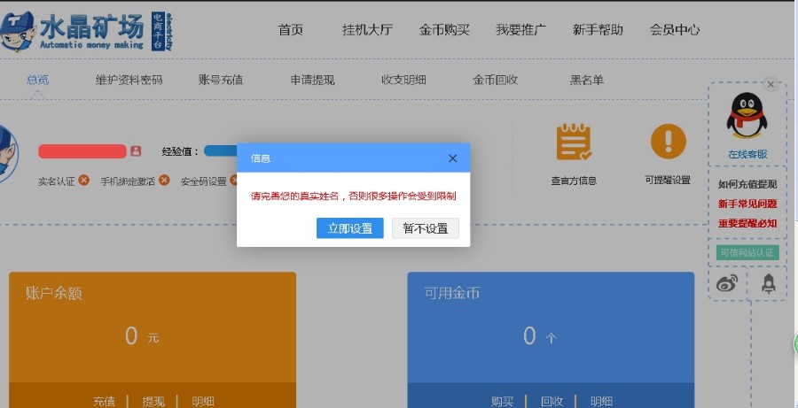Screen dimensions: 798x408
Task: Click the 信息 dialog title
Action: (260, 158)
